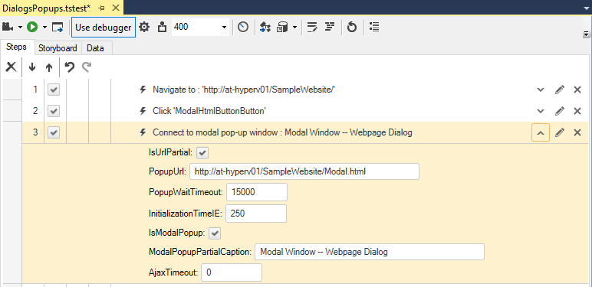This screenshot has height=287, width=592.
Task: Open the Record dropdown arrow beside camera
Action: pos(20,27)
